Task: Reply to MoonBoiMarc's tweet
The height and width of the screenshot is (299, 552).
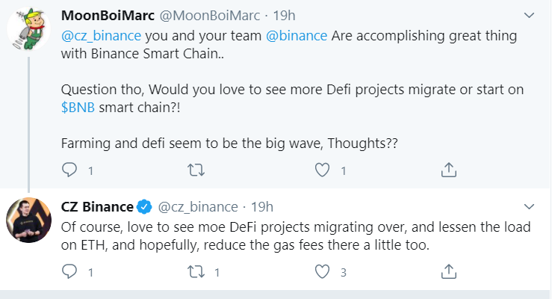Action: pyautogui.click(x=69, y=171)
